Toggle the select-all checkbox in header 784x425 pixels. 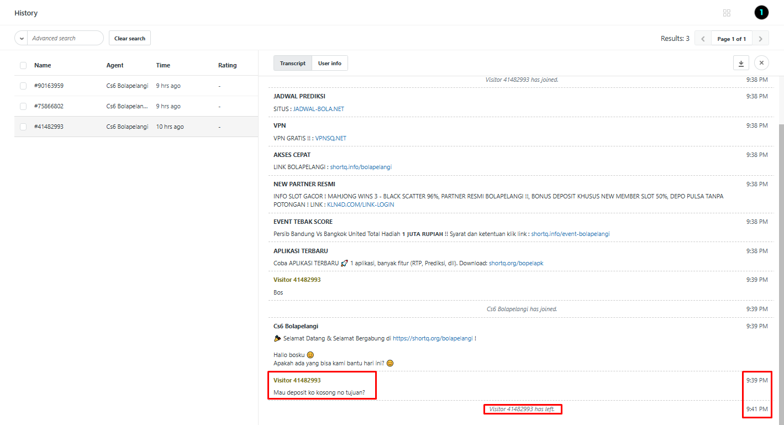pos(23,65)
